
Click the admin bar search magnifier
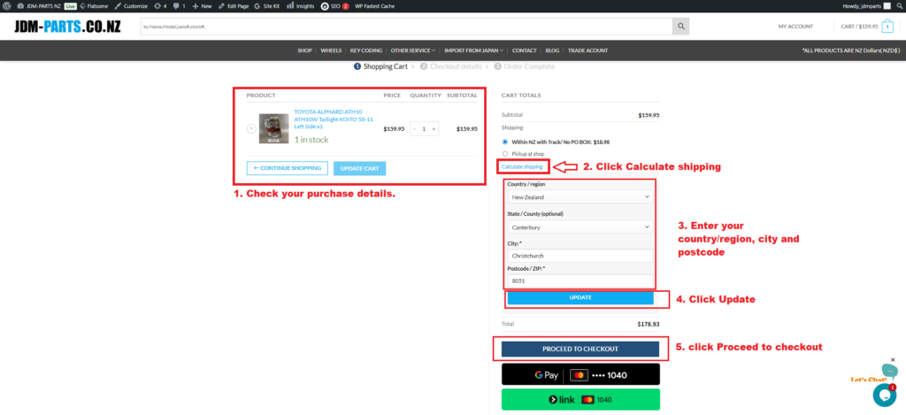pyautogui.click(x=899, y=6)
